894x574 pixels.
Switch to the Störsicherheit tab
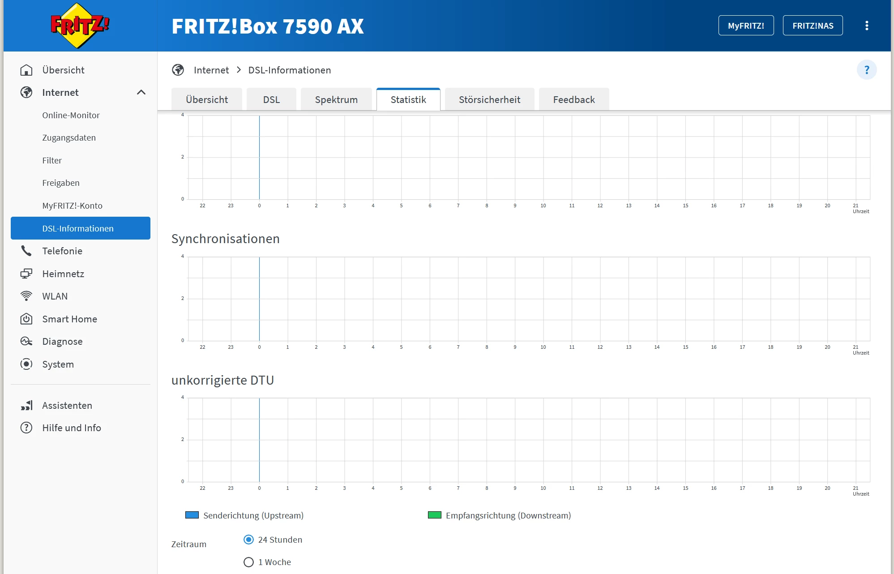[489, 99]
